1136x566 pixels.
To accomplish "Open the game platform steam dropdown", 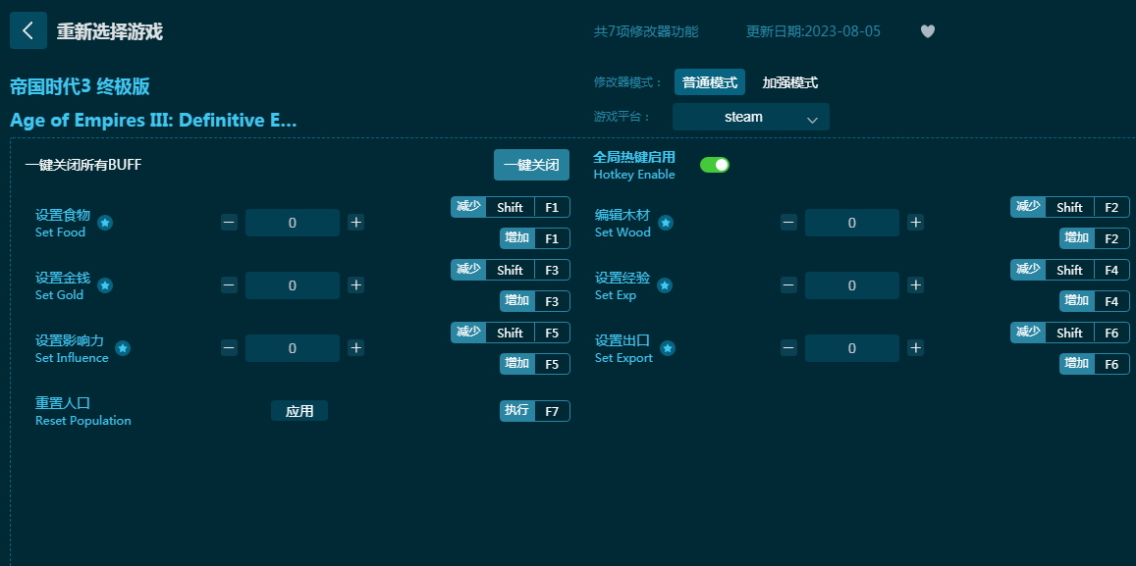I will click(750, 118).
